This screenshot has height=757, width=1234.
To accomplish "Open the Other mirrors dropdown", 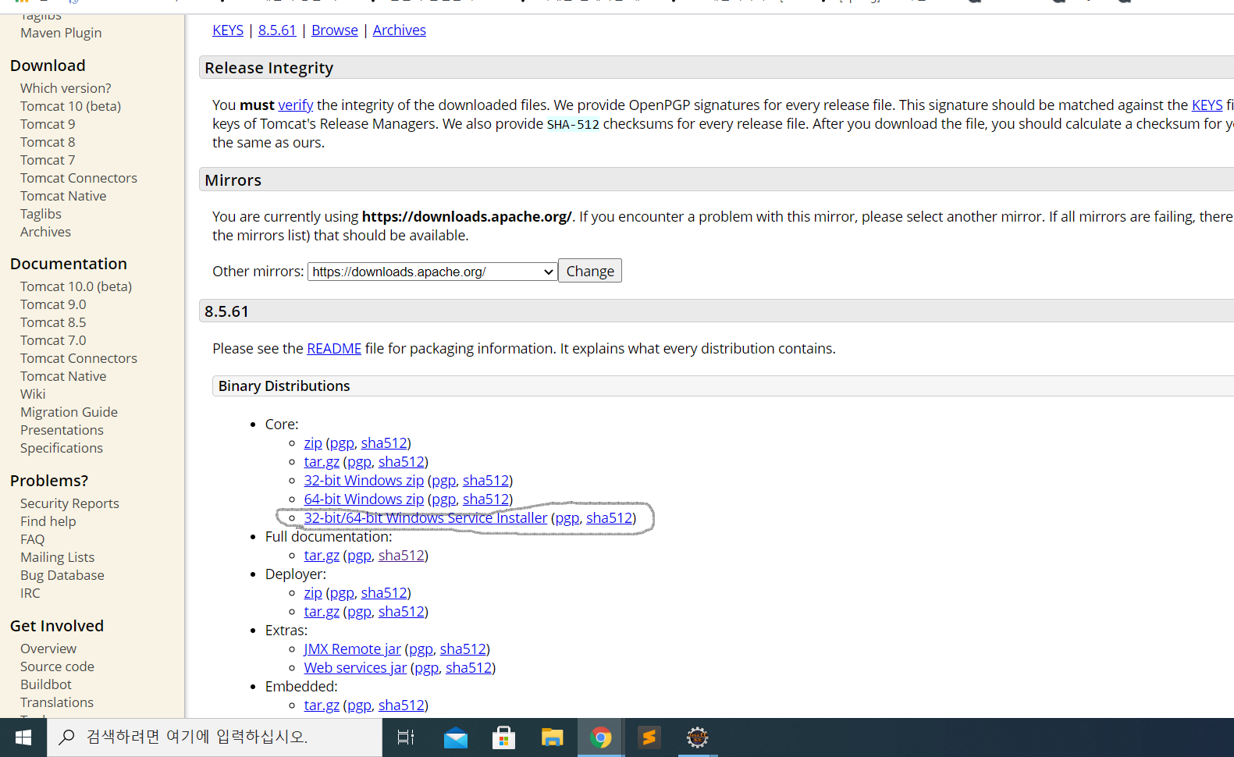I will pos(432,272).
